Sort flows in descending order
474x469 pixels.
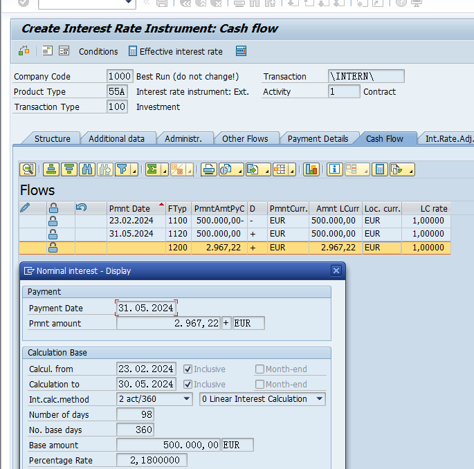click(69, 169)
